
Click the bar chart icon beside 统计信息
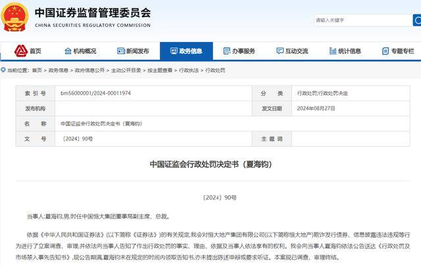333,51
